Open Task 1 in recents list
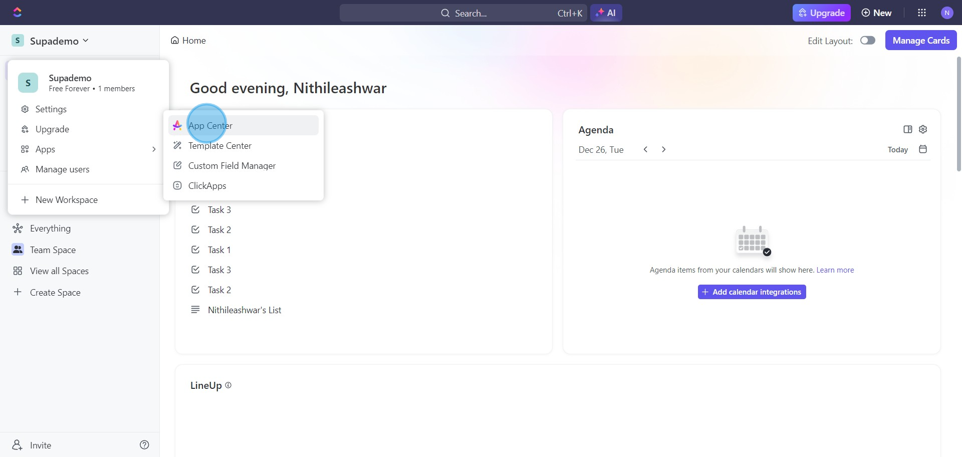Viewport: 962px width, 457px height. pos(219,250)
